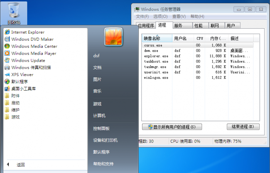270x173 pixels.
Task: Open the 桌面小工具库 icon
Action: [7, 89]
